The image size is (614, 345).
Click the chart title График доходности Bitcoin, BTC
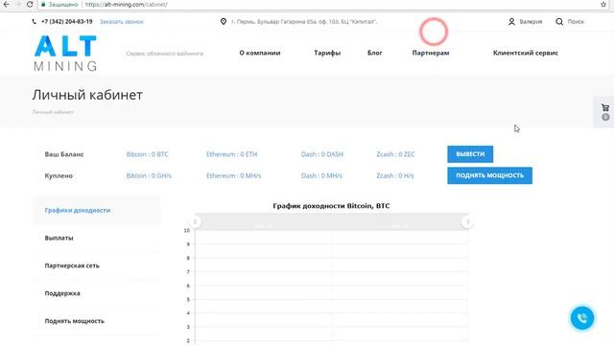click(x=331, y=206)
